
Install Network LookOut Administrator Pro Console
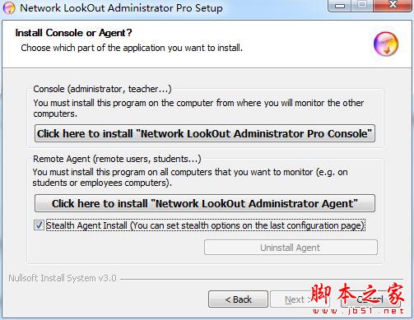point(205,133)
